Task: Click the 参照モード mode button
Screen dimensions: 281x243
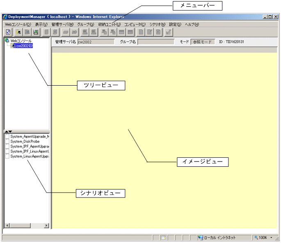Action: (x=203, y=42)
